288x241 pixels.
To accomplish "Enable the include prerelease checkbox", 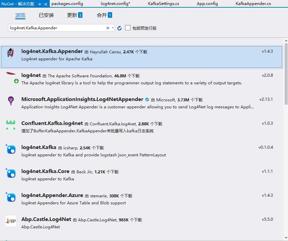I will tap(128, 28).
